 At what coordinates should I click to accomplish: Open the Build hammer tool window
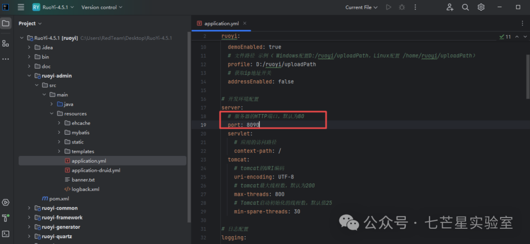[x=5, y=218]
